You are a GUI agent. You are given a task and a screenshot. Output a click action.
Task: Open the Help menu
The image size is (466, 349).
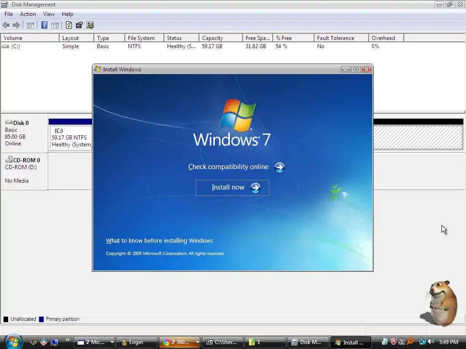pyautogui.click(x=67, y=14)
